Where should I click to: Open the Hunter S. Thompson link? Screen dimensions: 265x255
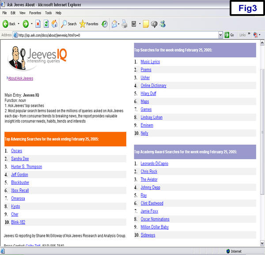pos(26,167)
